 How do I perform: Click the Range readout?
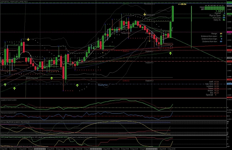[217, 33]
